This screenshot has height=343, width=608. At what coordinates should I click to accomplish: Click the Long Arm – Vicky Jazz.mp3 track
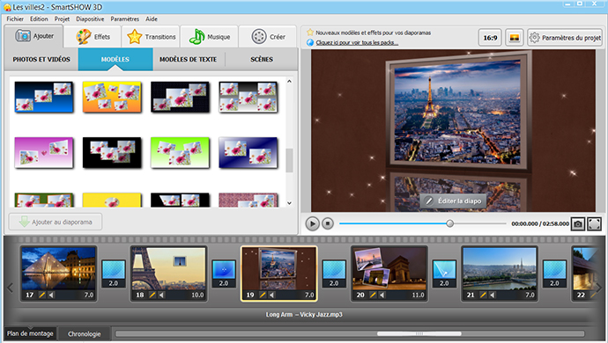[x=304, y=314]
